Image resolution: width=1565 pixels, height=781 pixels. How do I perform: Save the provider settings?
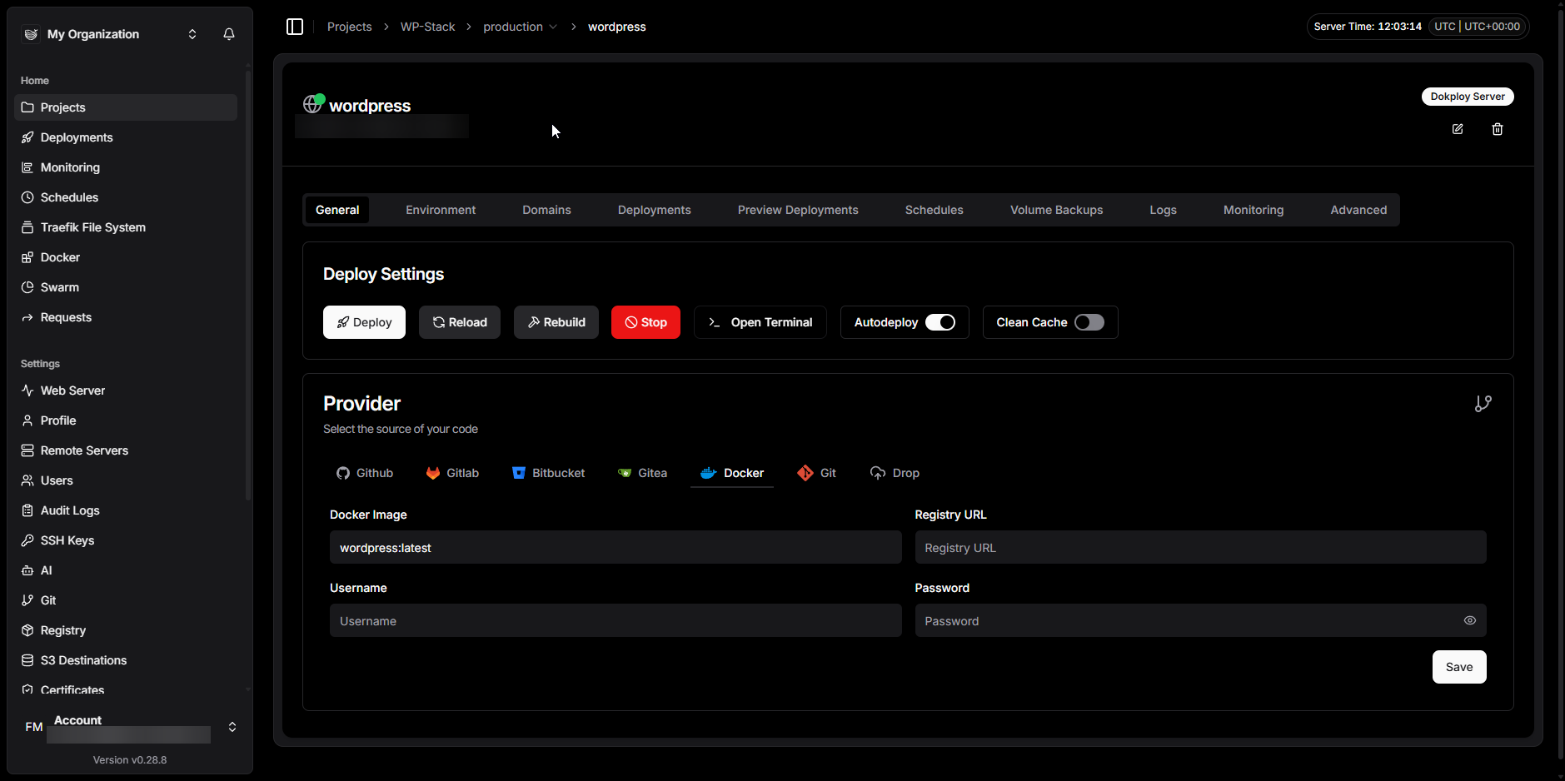[1459, 667]
